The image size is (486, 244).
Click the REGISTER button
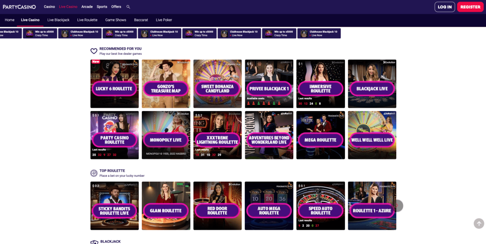tap(470, 7)
